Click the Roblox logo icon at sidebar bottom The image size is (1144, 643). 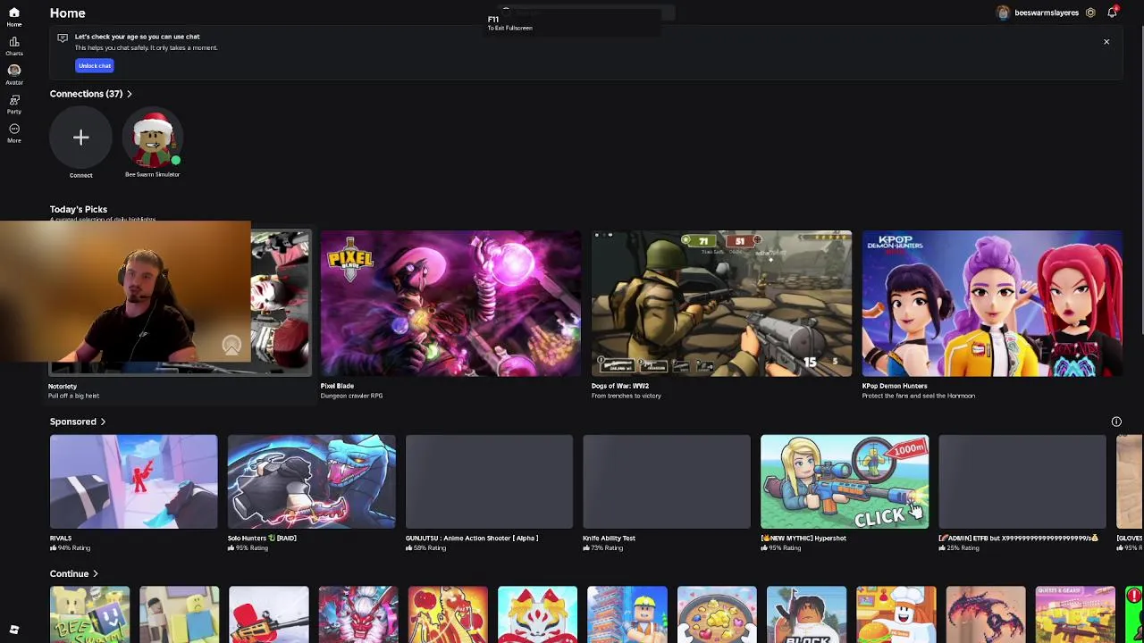[x=14, y=630]
